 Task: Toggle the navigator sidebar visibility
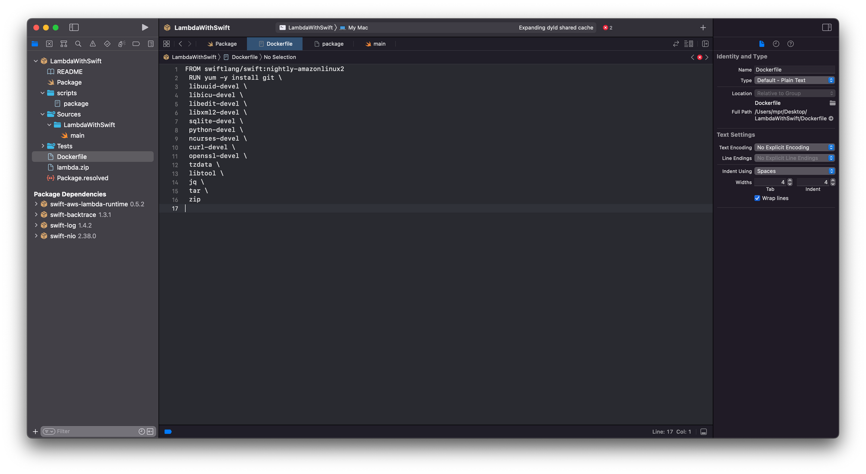pos(74,27)
